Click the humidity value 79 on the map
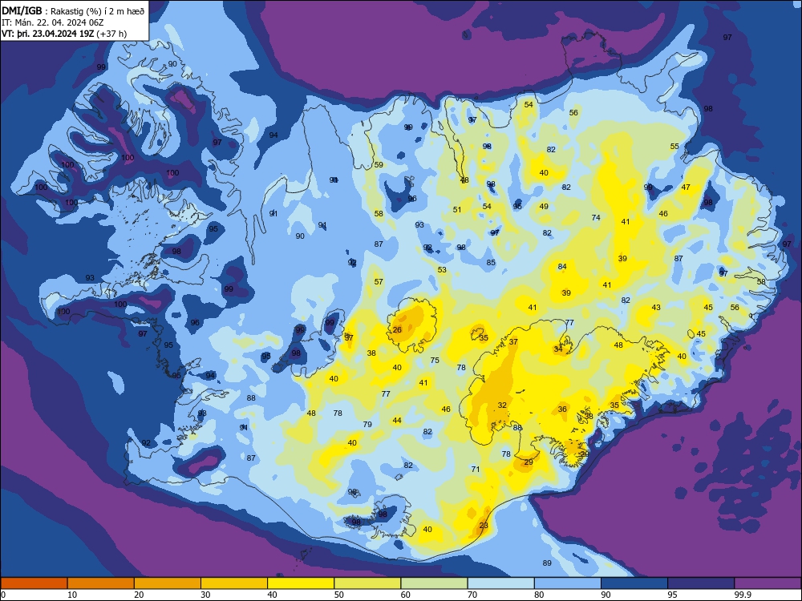The width and height of the screenshot is (802, 601). (367, 424)
